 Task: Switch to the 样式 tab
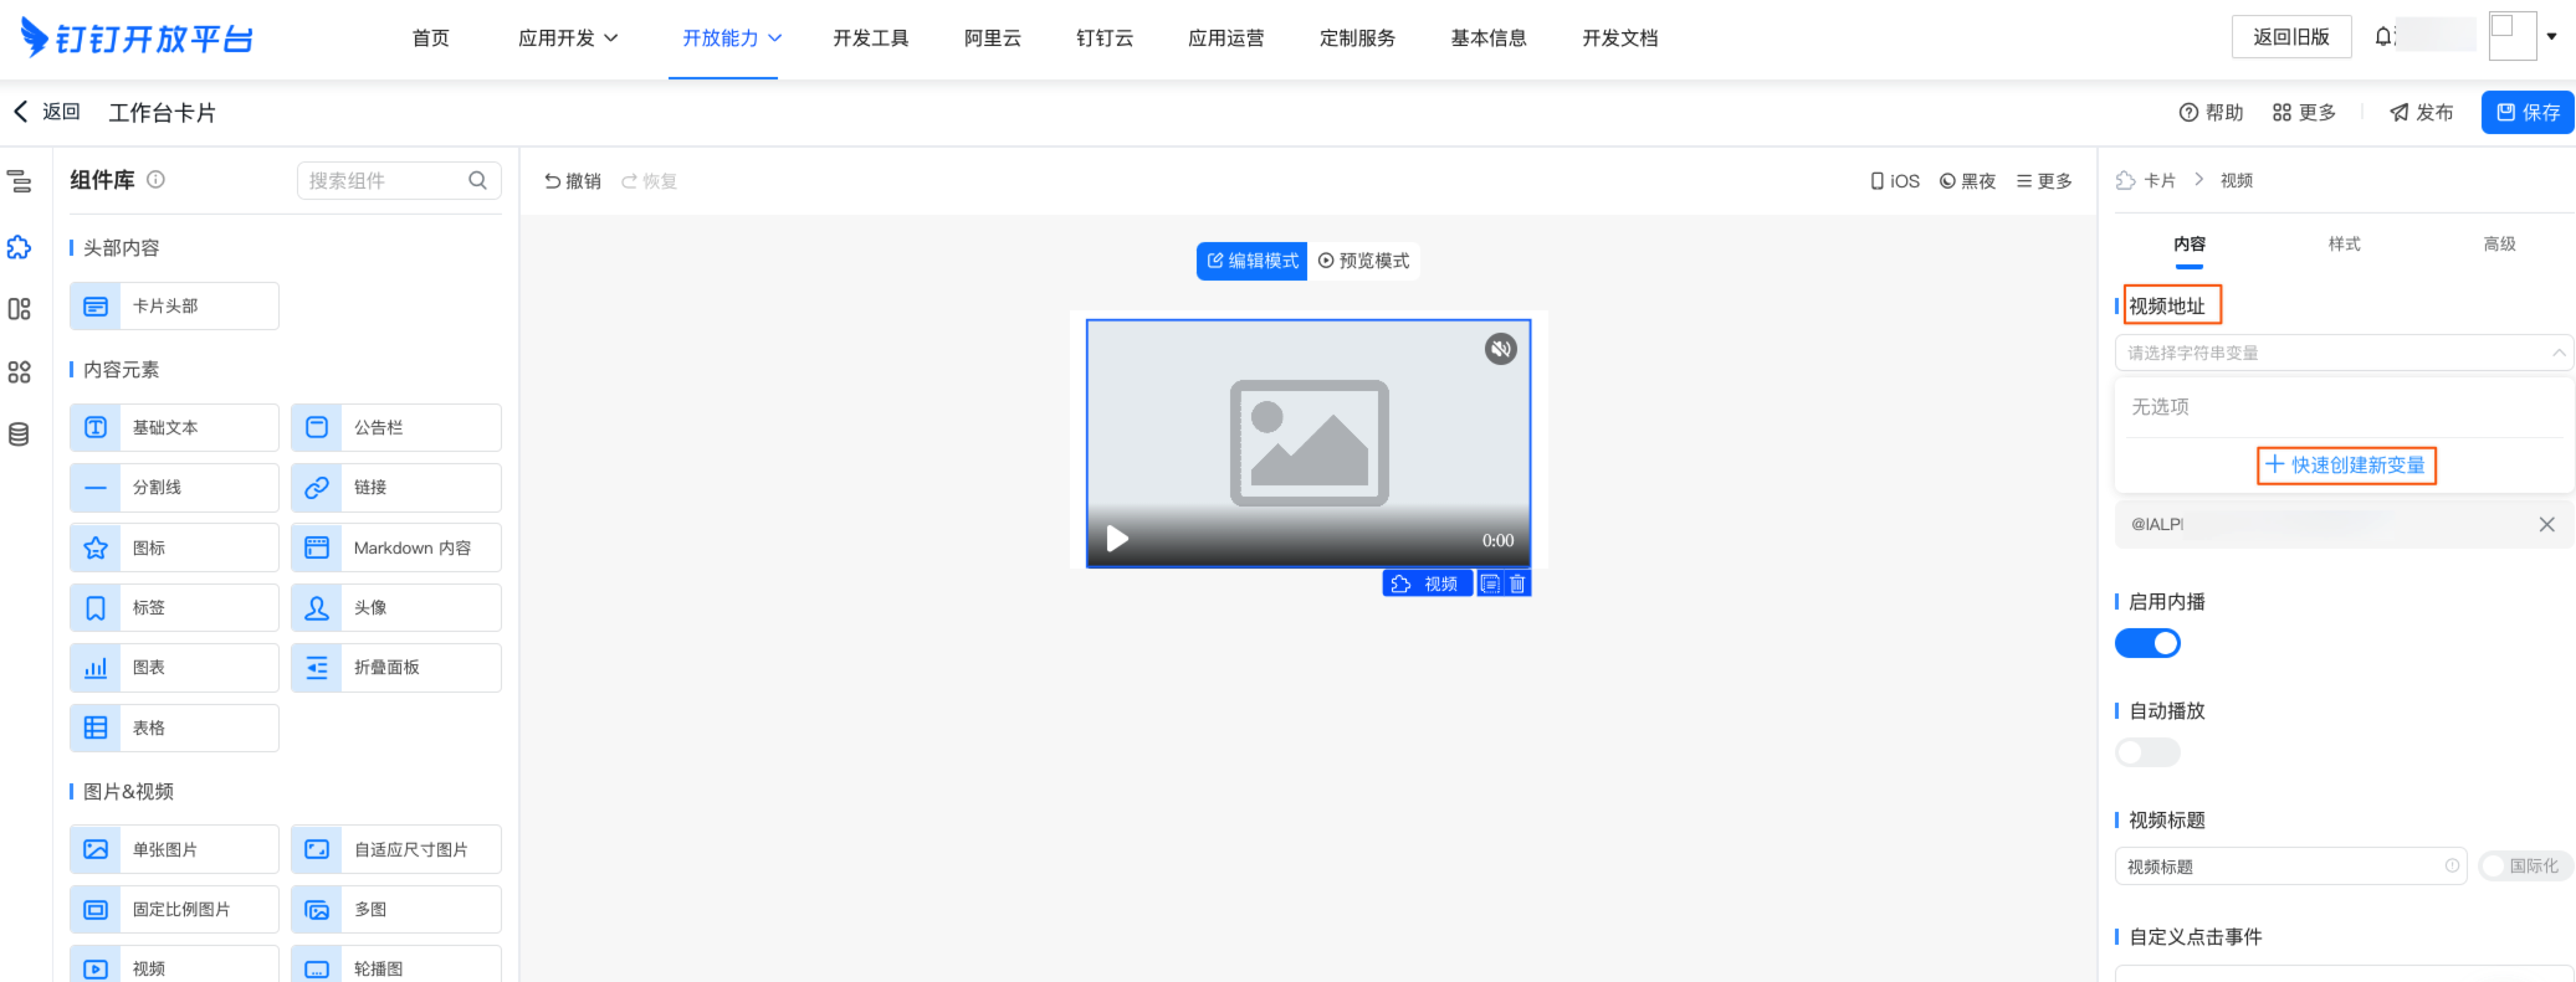coord(2343,244)
